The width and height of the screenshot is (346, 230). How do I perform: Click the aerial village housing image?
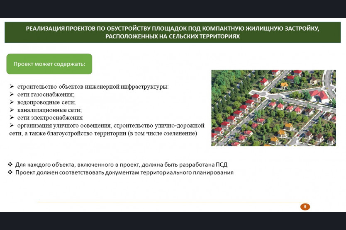pos(274,108)
